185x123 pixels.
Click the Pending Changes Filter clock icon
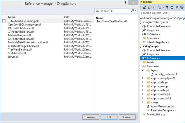coord(160,7)
